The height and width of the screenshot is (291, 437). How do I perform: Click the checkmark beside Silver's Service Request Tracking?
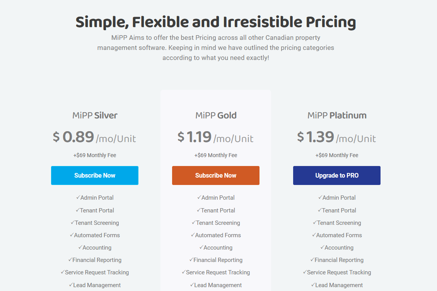pos(62,272)
